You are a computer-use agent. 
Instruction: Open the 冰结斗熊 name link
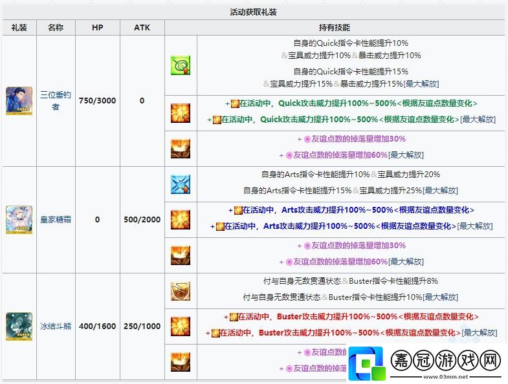[56, 326]
